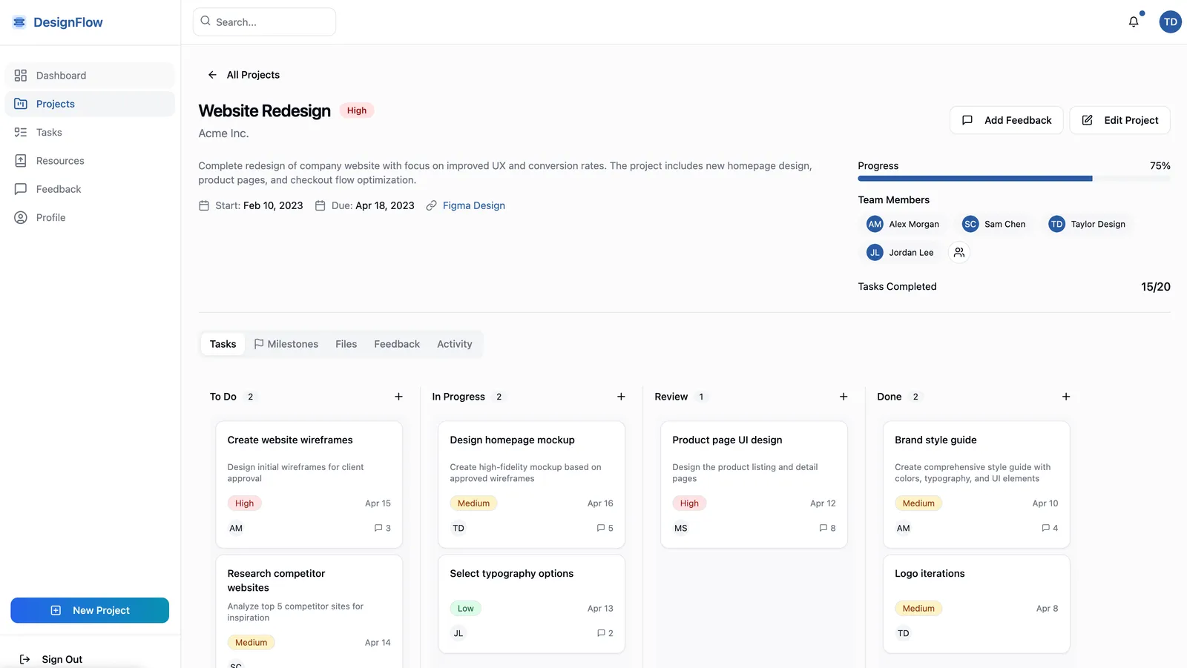Click the Dashboard grid icon in sidebar

point(21,76)
